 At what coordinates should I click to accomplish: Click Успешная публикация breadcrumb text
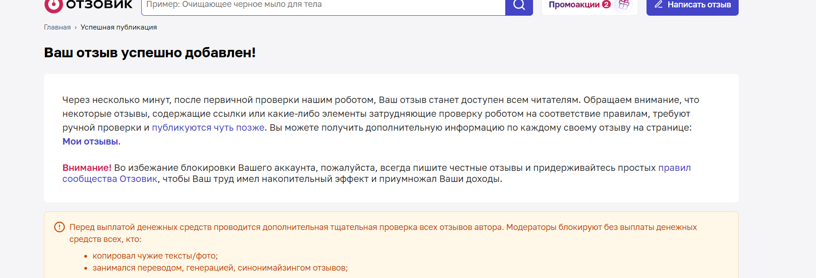tap(119, 27)
